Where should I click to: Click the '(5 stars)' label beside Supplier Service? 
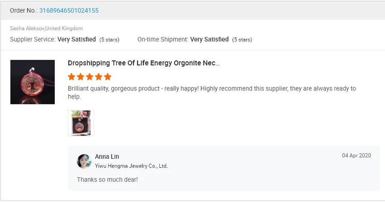click(109, 40)
